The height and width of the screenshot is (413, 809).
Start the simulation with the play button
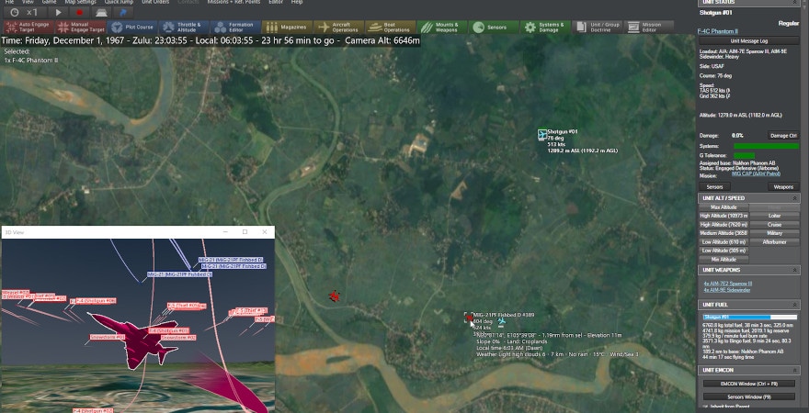pos(59,12)
